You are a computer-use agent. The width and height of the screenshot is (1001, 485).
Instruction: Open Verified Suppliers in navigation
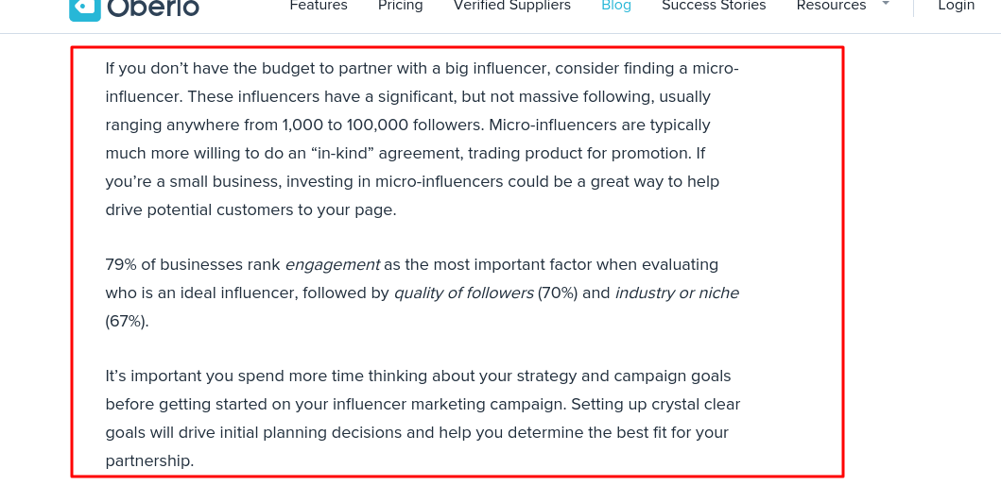[512, 6]
